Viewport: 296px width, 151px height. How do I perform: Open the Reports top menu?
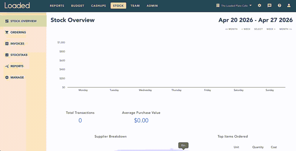57,6
